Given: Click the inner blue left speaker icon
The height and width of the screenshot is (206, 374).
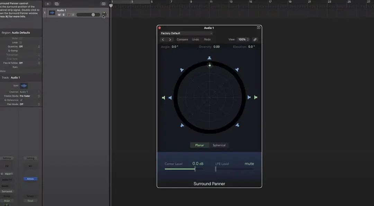Looking at the screenshot, I should click(x=170, y=97).
